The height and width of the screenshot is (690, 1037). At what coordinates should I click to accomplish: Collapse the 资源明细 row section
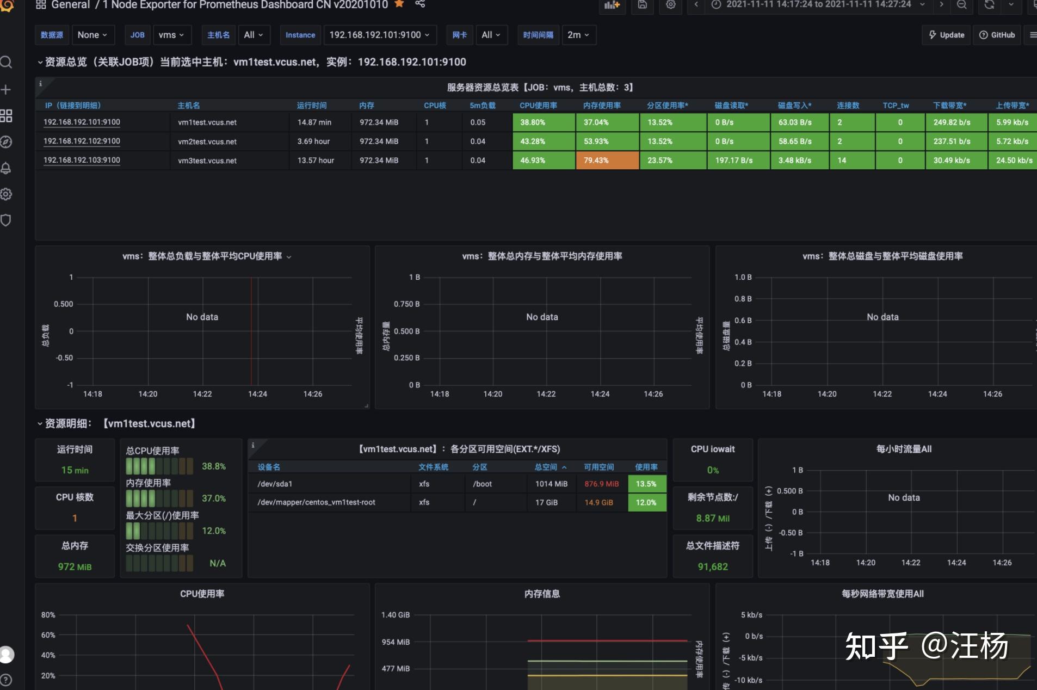point(40,423)
